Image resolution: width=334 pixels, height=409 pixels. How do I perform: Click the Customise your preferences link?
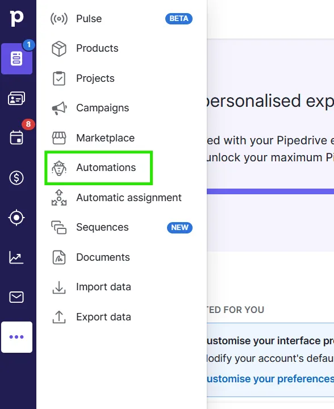coord(270,379)
